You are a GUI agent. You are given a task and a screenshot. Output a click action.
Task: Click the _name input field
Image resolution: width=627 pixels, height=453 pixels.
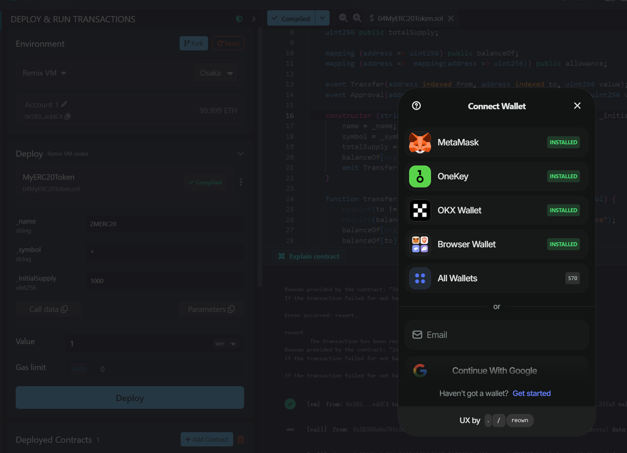click(x=165, y=224)
